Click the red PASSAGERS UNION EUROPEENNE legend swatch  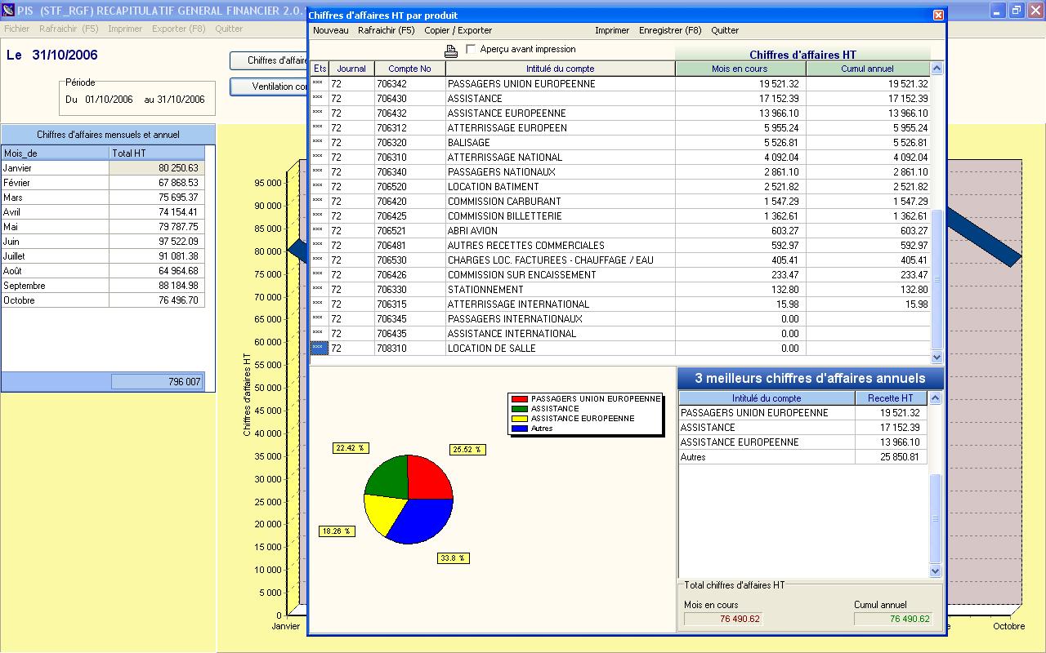point(519,399)
